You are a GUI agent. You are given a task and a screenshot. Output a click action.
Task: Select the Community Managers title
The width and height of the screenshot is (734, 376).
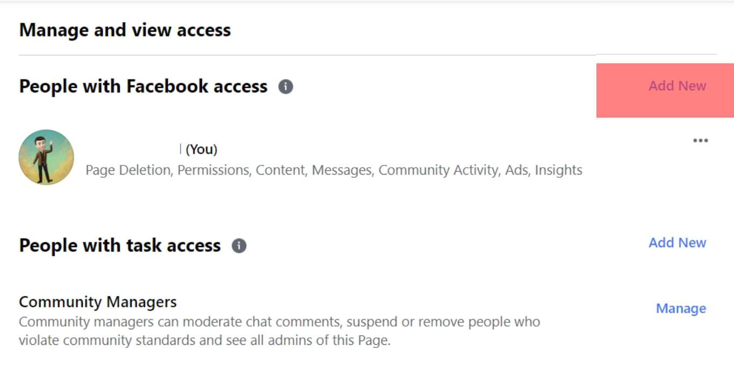98,302
